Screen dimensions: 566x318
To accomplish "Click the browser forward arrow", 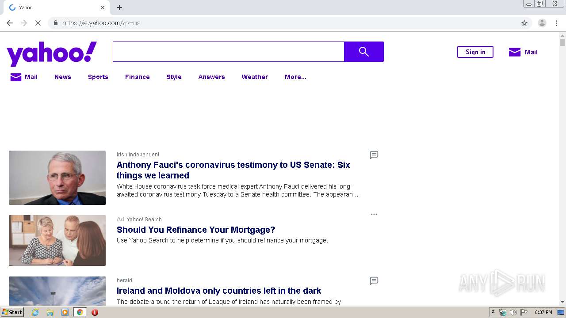I will point(24,23).
